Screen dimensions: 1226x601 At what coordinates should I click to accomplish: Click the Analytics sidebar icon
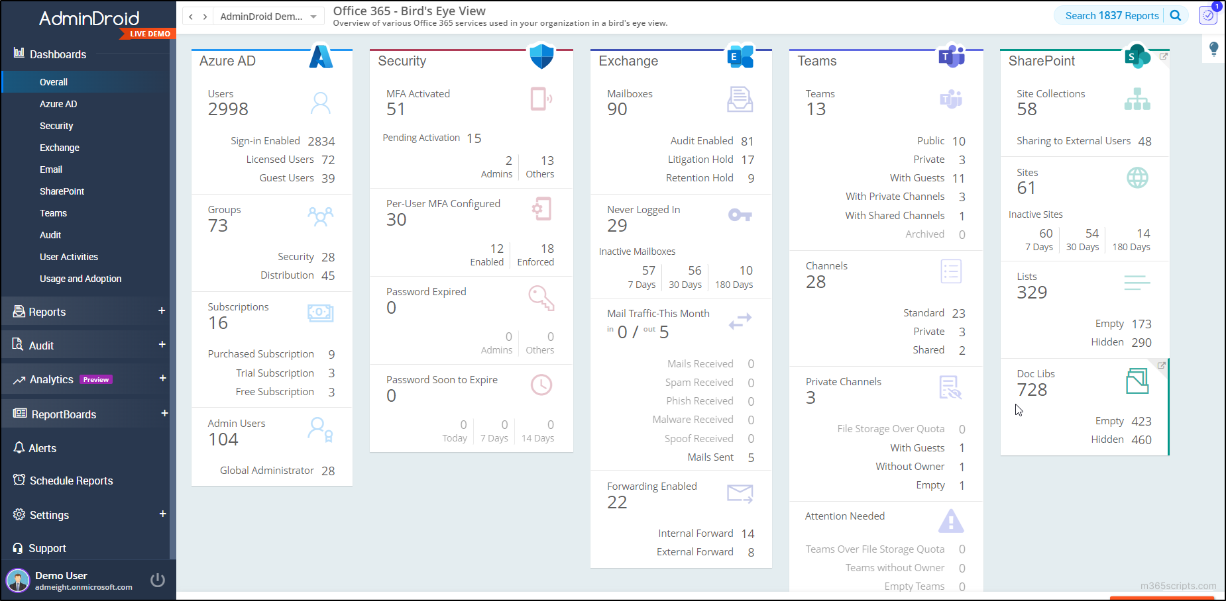19,379
